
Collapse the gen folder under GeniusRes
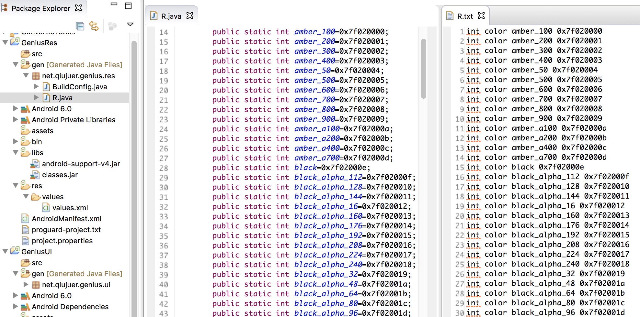pyautogui.click(x=16, y=65)
